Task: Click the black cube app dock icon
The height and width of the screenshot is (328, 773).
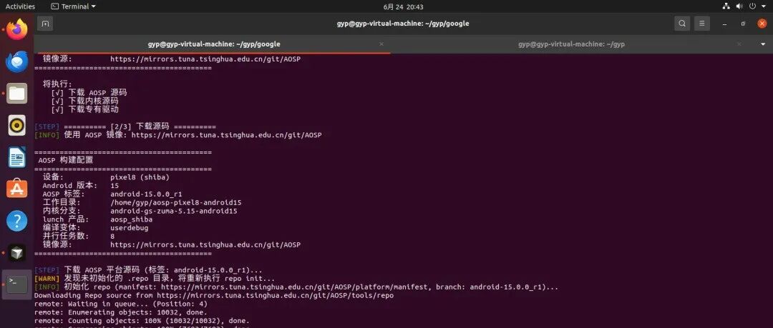Action: 16,253
